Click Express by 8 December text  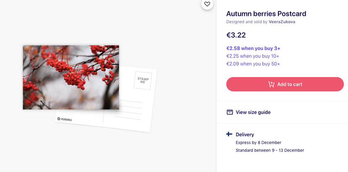click(258, 142)
